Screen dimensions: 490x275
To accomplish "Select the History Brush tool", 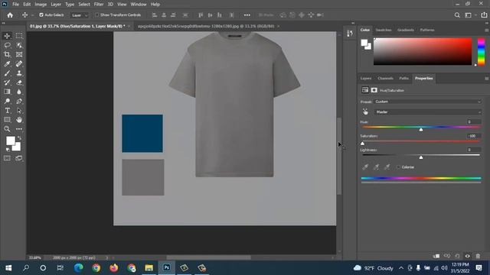I will (x=7, y=82).
